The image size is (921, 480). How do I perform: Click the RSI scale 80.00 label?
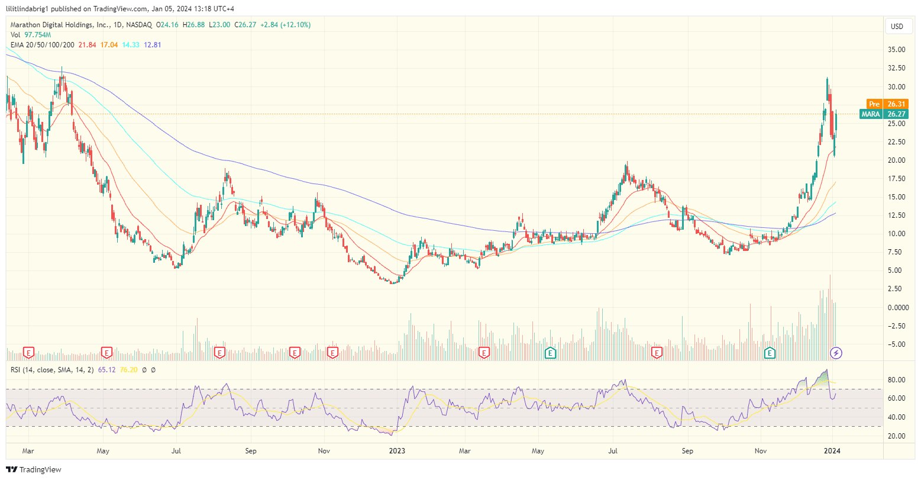pos(897,380)
